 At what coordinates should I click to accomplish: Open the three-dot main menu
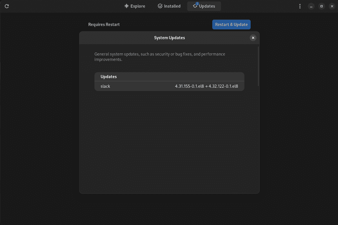[300, 6]
